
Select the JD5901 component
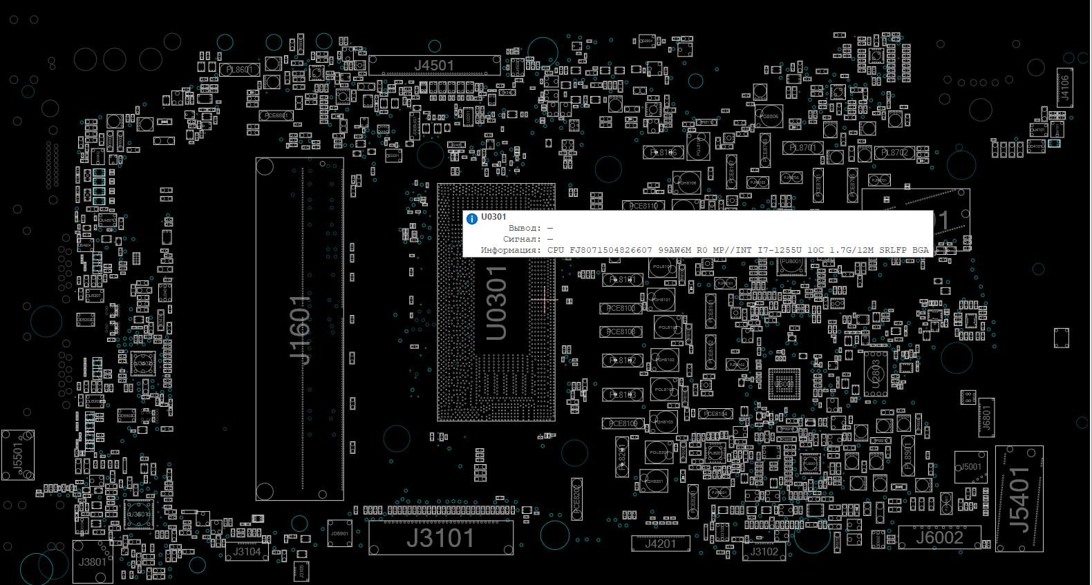tap(339, 533)
